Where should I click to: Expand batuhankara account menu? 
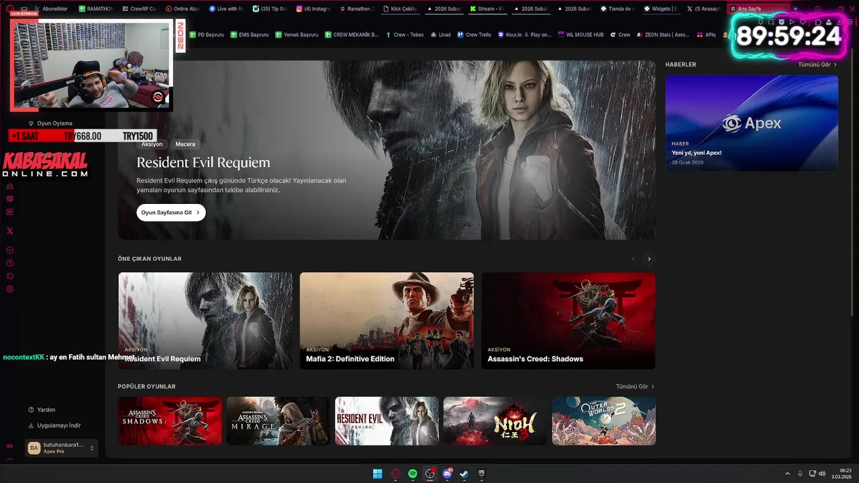[x=92, y=448]
